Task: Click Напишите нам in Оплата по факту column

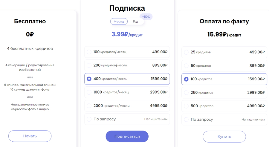Action: [253, 120]
